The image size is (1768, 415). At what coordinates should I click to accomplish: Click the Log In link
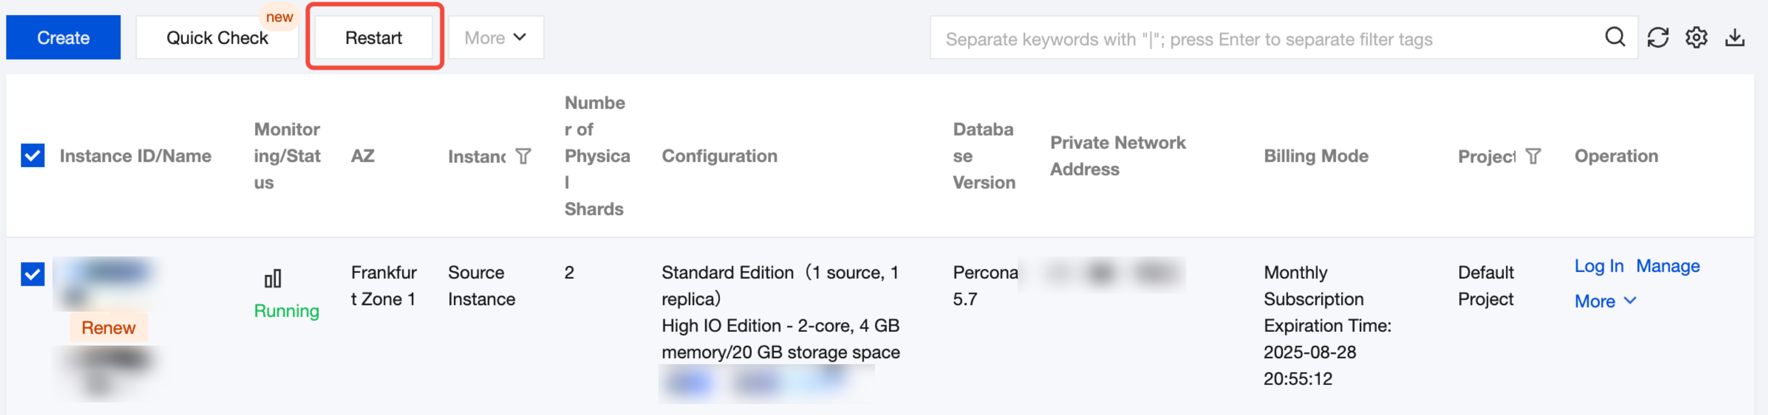(x=1598, y=266)
